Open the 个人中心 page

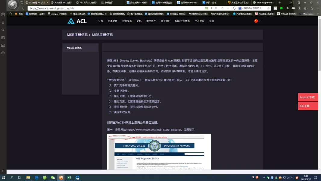pyautogui.click(x=199, y=21)
